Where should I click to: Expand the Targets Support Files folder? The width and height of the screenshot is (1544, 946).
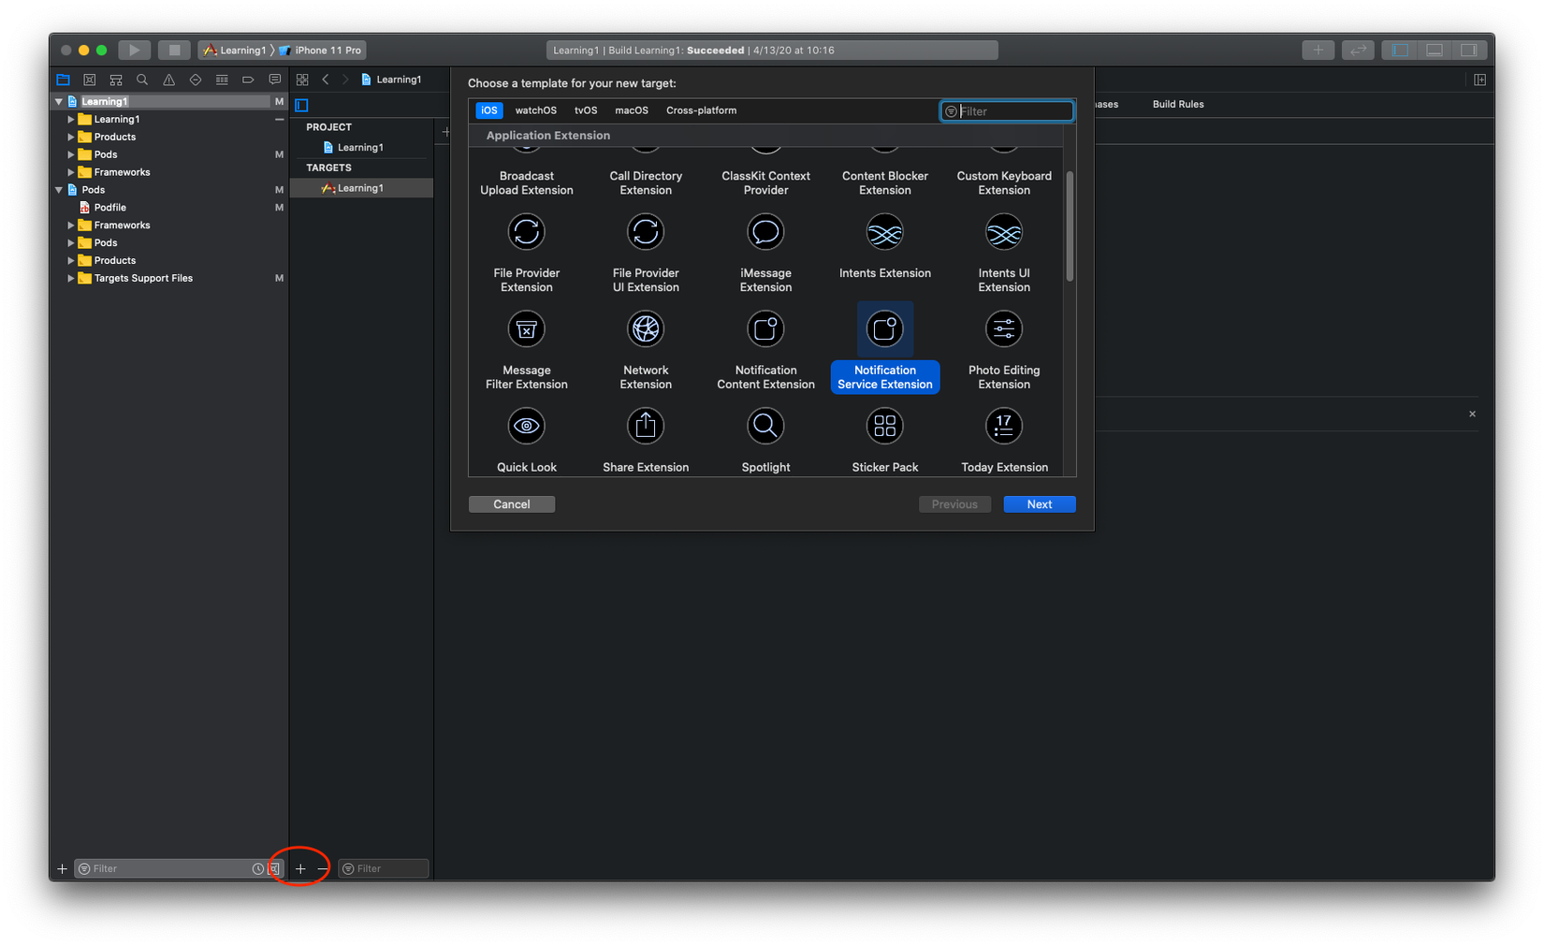71,278
